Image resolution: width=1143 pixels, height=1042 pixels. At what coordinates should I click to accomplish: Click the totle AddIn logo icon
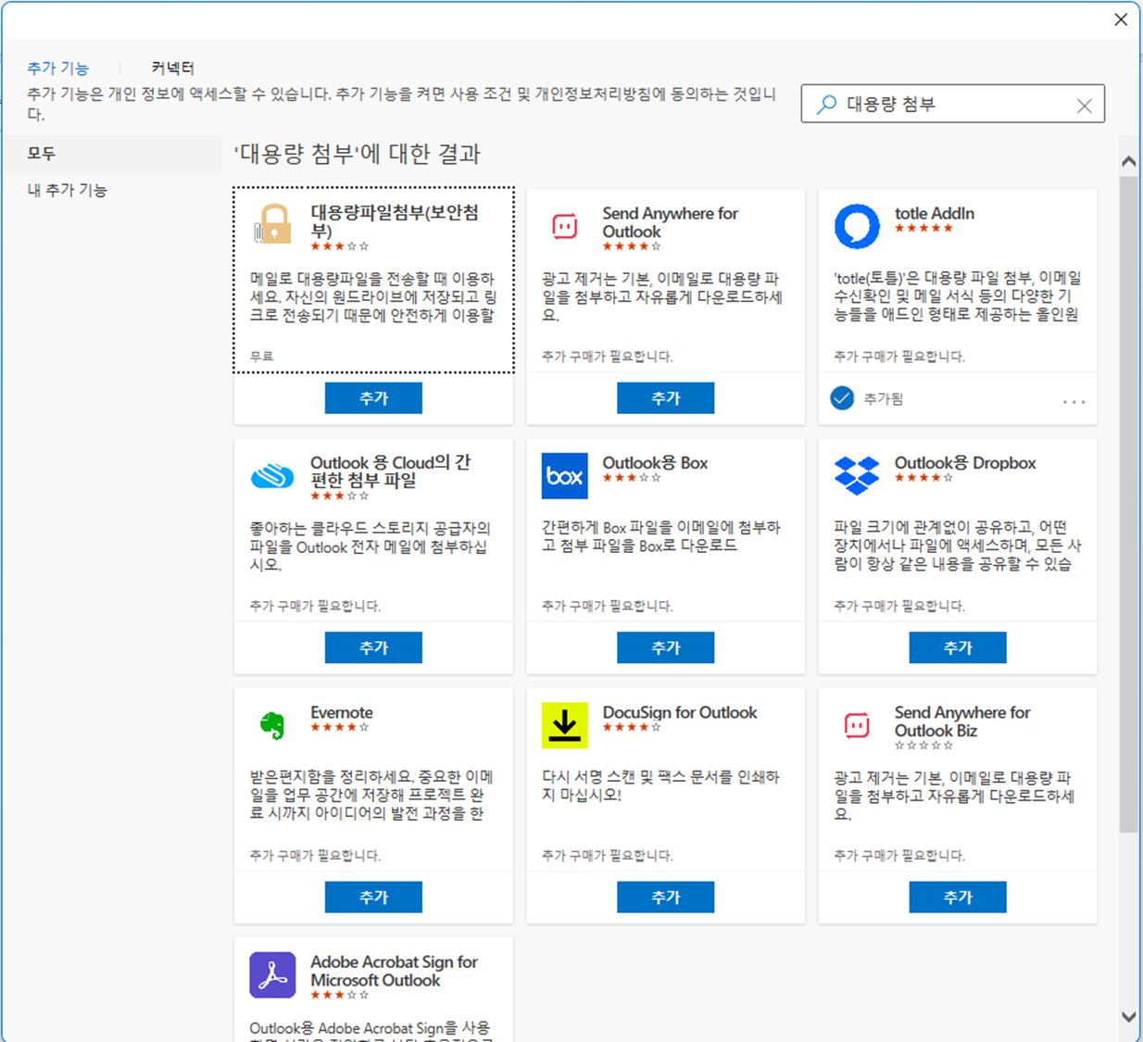coord(857,225)
